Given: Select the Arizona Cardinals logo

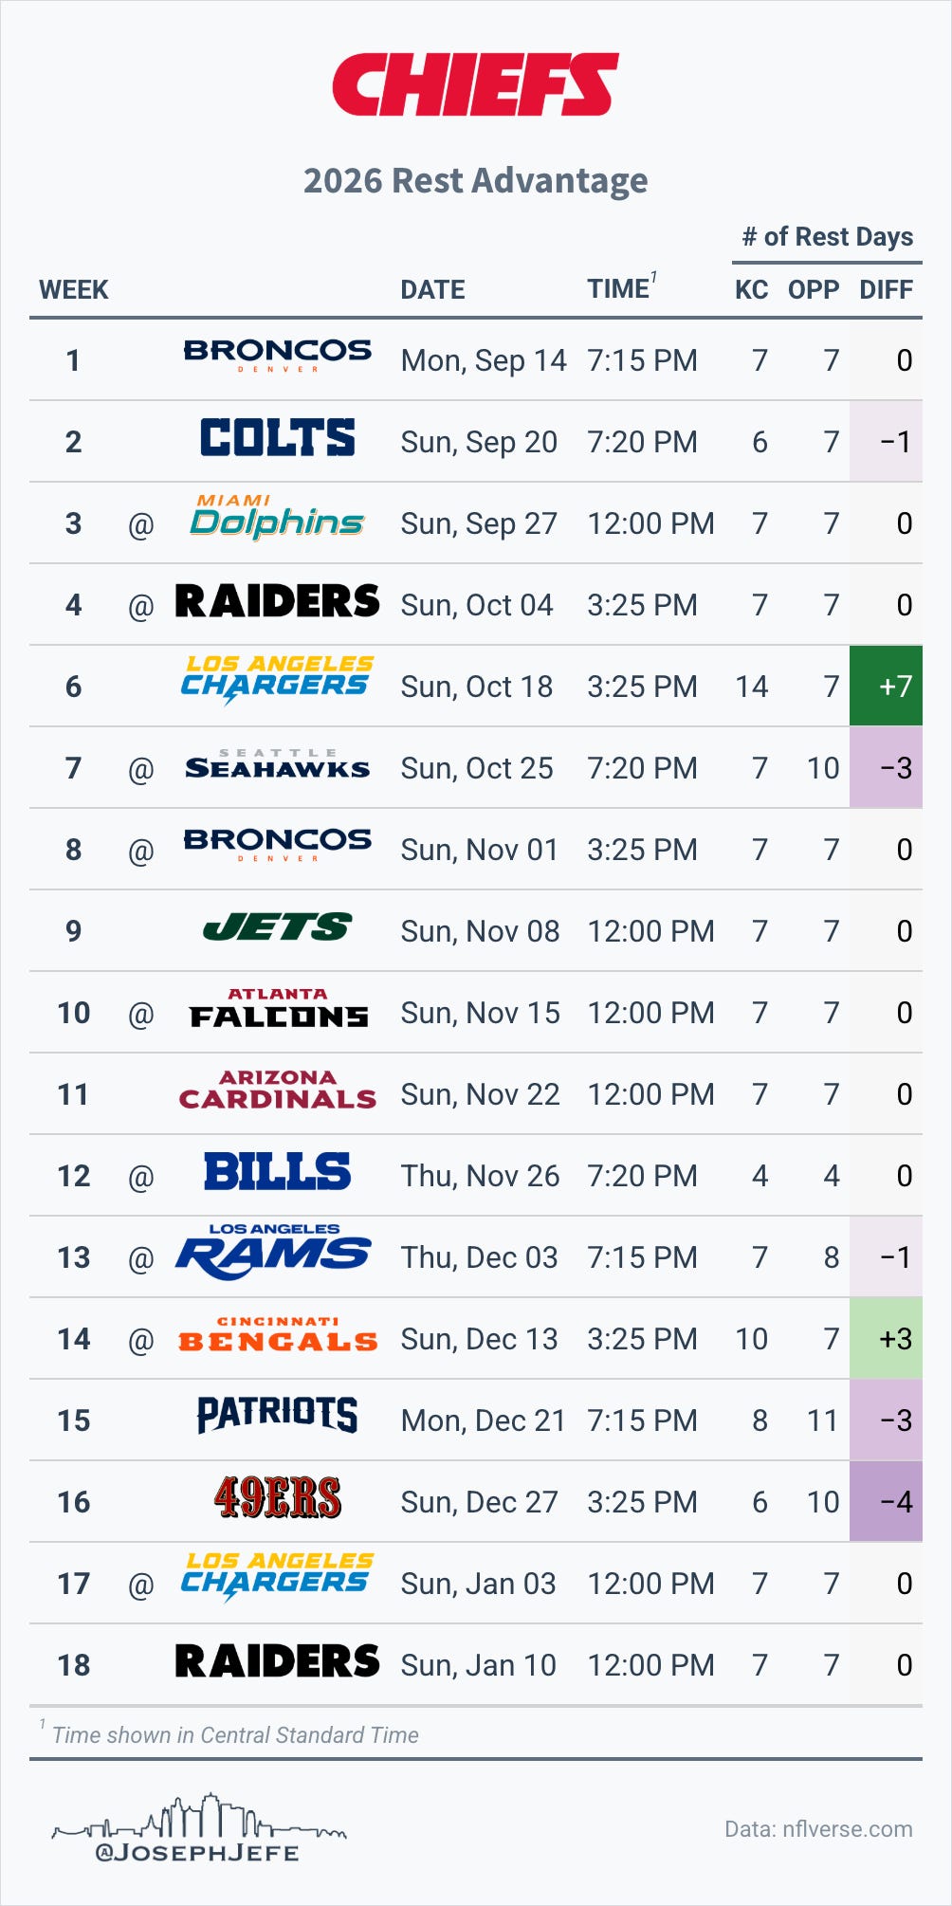Looking at the screenshot, I should coord(278,1090).
